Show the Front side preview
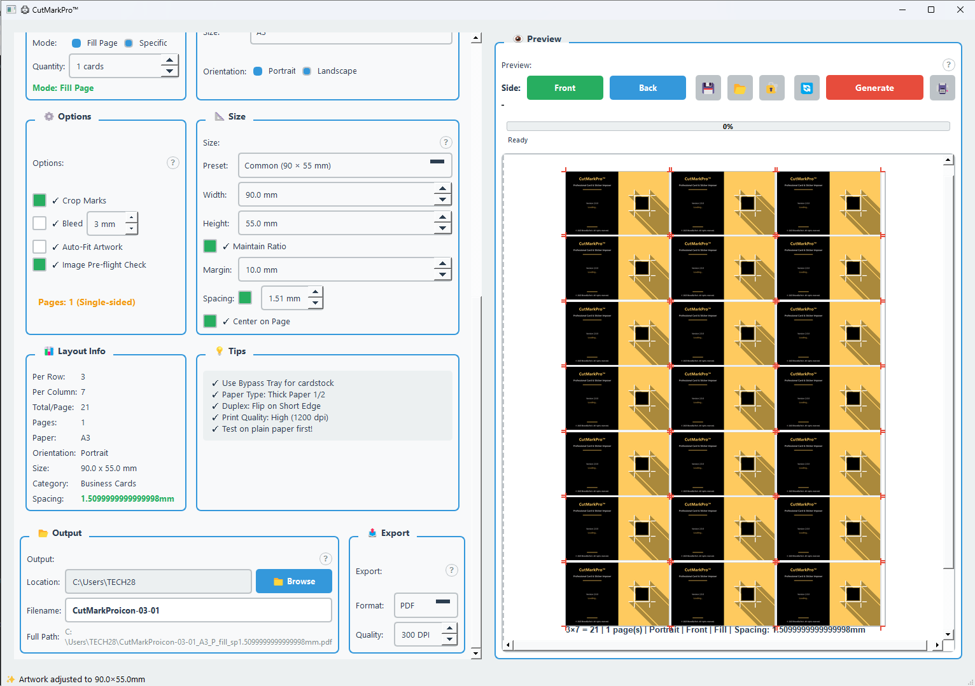The height and width of the screenshot is (686, 975). coord(565,88)
